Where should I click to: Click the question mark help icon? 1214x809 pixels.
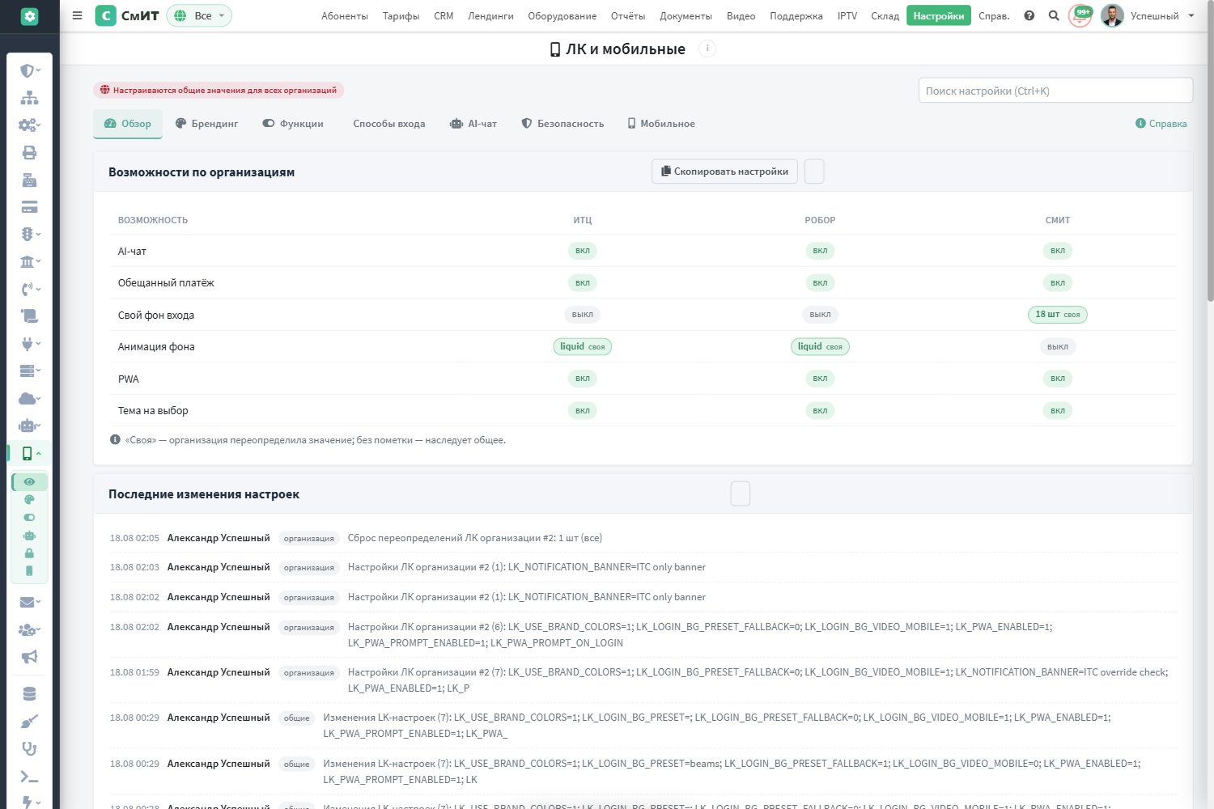1029,15
